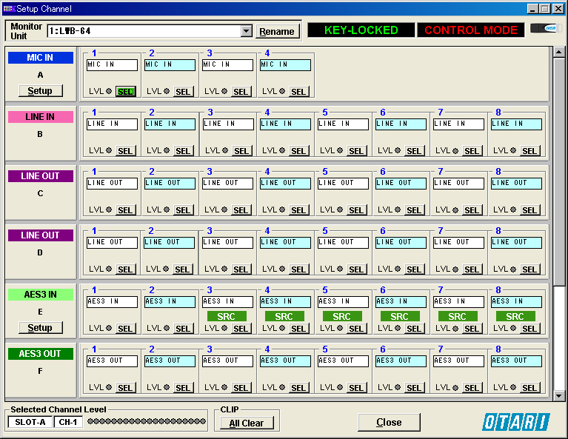The width and height of the screenshot is (568, 439).
Task: Toggle SEL on MIC IN channel 3
Action: (x=241, y=92)
